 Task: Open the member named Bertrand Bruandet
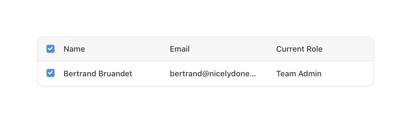pyautogui.click(x=98, y=74)
